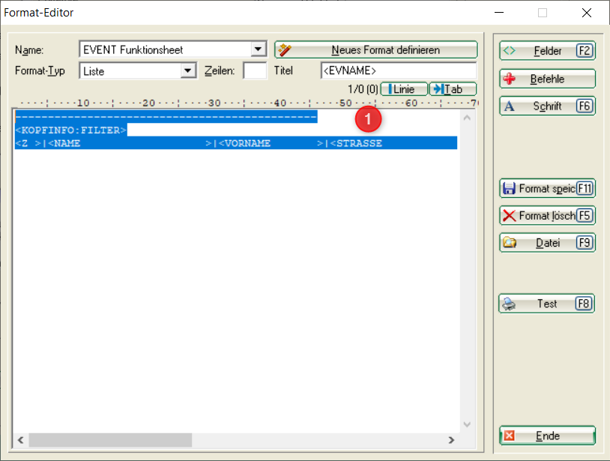This screenshot has width=610, height=461.
Task: Click the Schrift letter A icon
Action: (510, 106)
